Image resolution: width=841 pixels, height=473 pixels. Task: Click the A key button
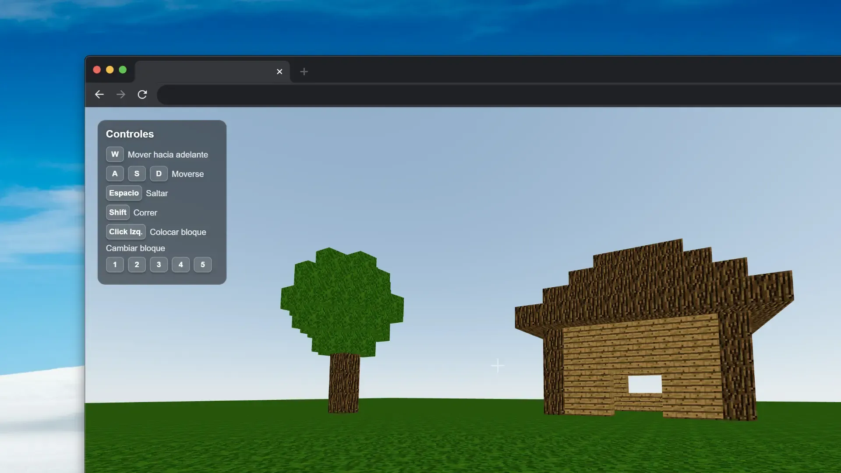(x=115, y=173)
